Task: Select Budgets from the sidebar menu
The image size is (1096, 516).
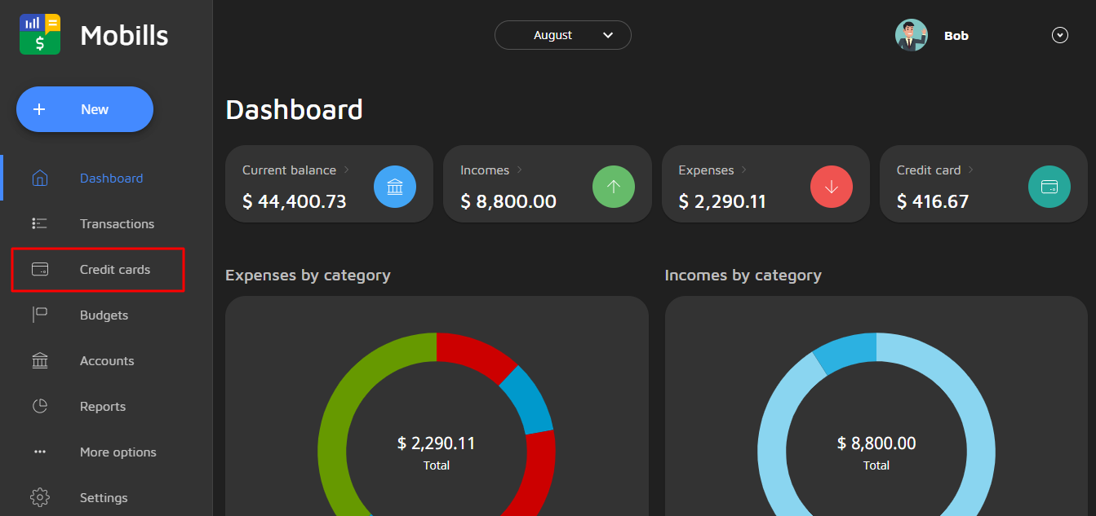Action: tap(104, 315)
